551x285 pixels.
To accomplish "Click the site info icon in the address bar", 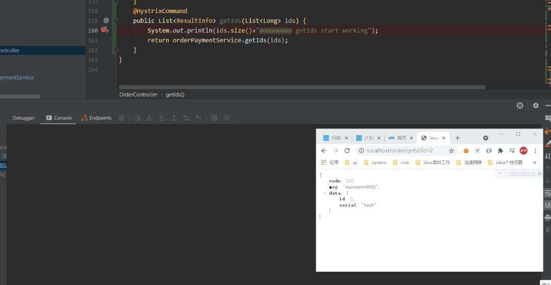I will 361,151.
